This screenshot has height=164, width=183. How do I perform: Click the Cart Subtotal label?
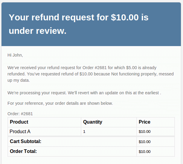26,141
